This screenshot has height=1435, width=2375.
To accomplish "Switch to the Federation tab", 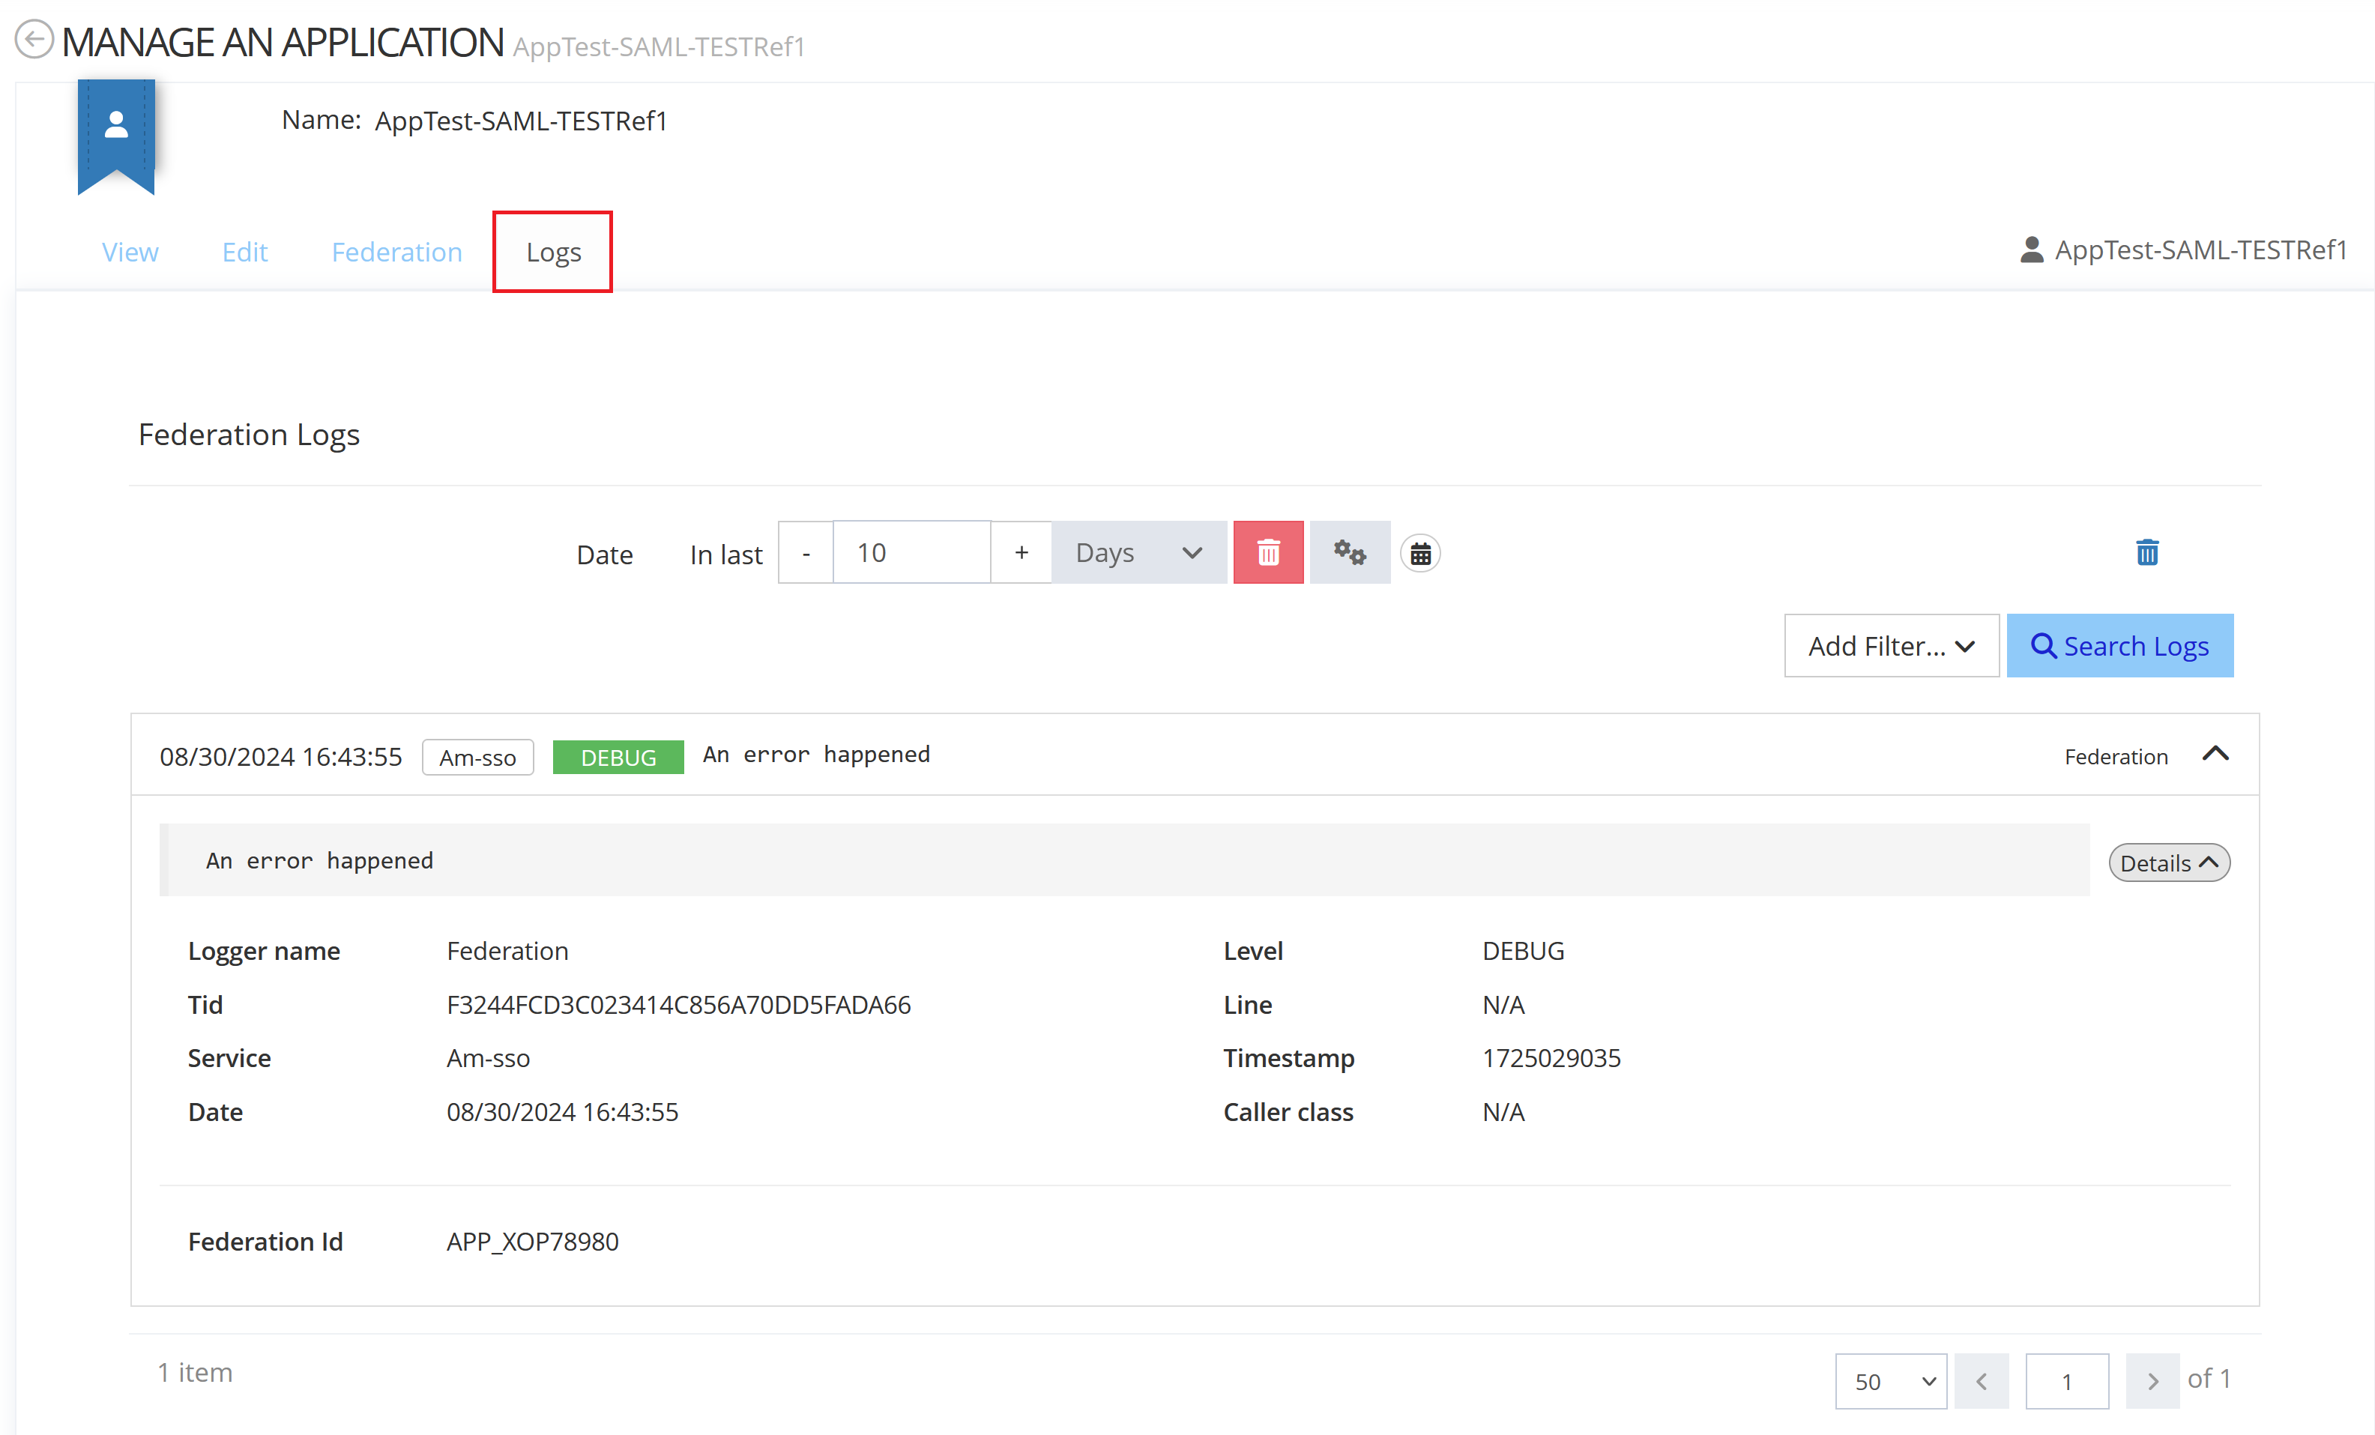I will tap(396, 252).
